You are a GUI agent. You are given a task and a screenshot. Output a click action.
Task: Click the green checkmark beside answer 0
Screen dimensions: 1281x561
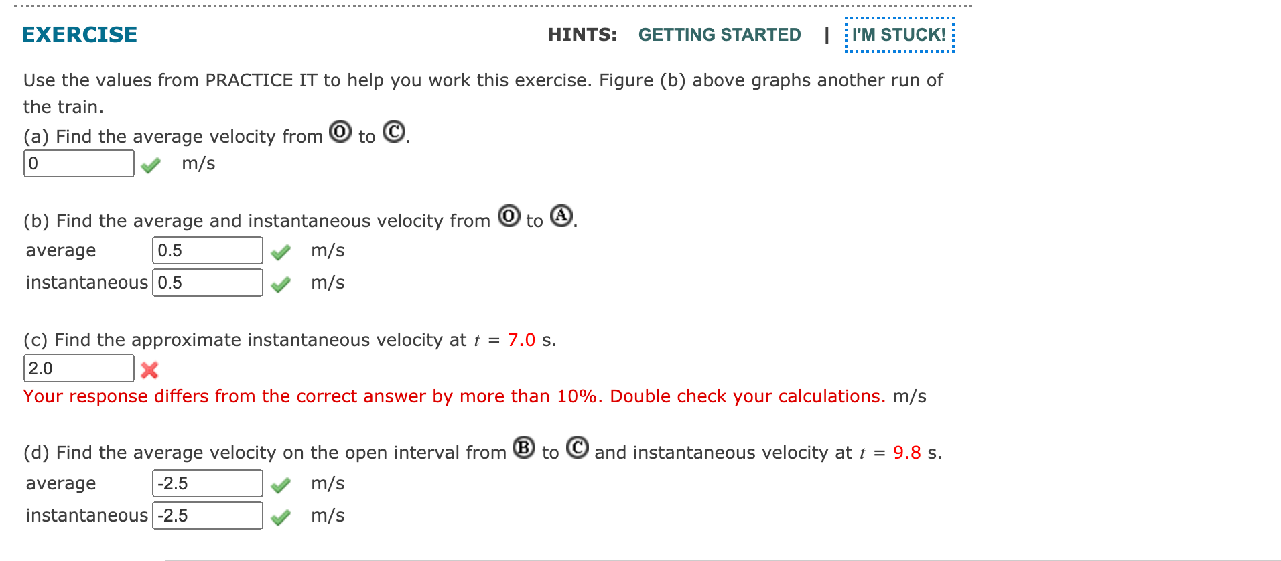[x=151, y=165]
